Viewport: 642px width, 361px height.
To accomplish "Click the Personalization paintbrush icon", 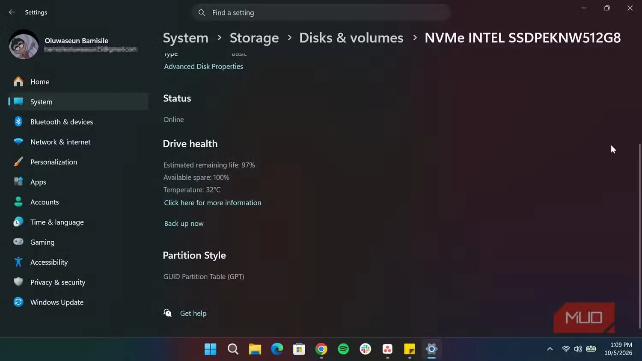I will (18, 162).
